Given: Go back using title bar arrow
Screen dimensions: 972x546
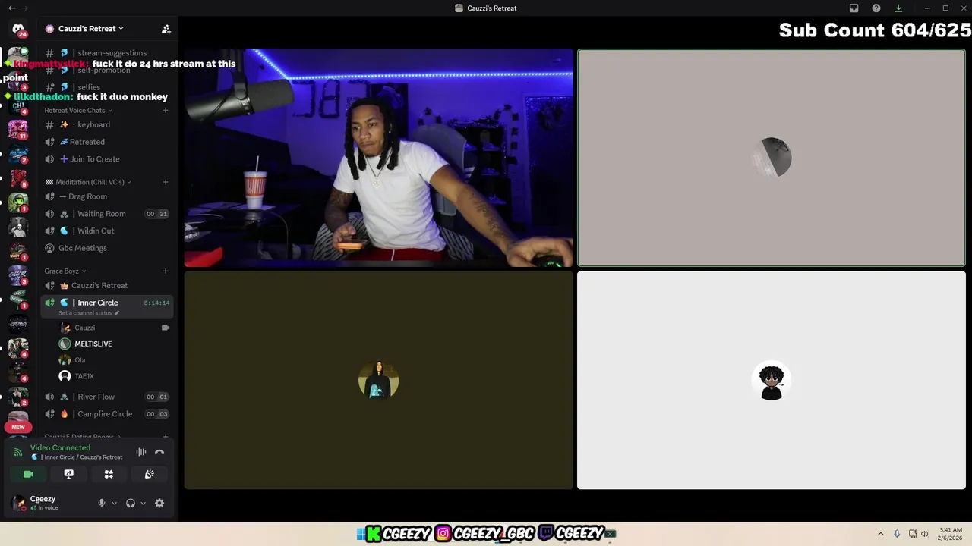Looking at the screenshot, I should 11,8.
